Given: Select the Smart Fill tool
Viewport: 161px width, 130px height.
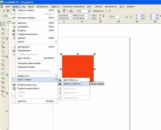Looking at the screenshot, I should click(3, 47).
